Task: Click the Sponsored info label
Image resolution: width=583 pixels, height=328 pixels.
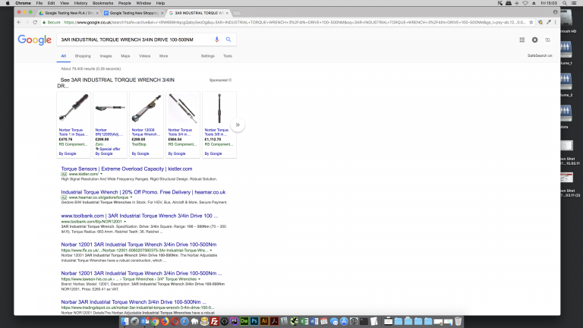Action: [x=220, y=80]
